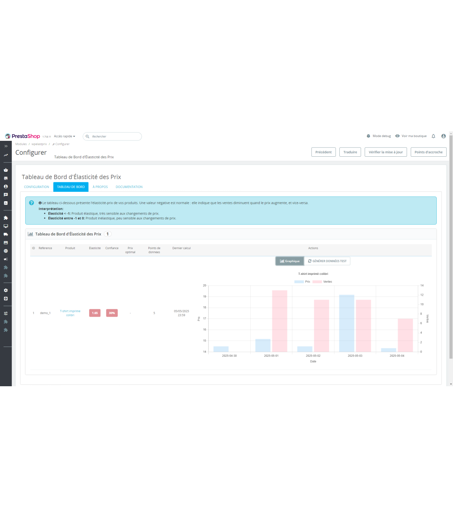This screenshot has width=453, height=518.
Task: Switch to the Documentation tab
Action: (x=129, y=187)
